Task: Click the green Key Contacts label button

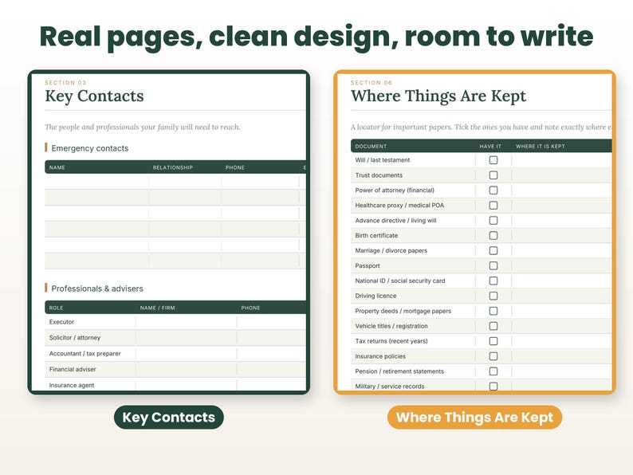Action: point(169,418)
